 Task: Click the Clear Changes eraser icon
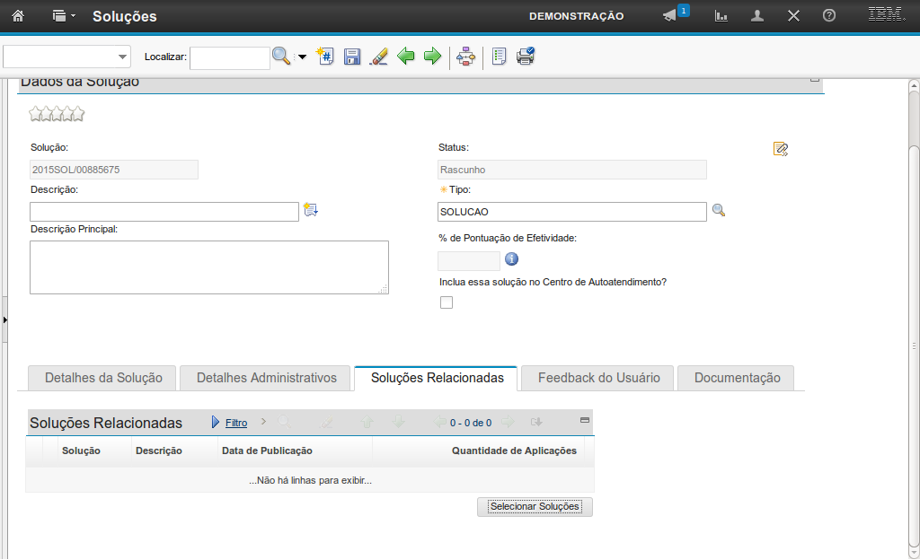(x=378, y=57)
